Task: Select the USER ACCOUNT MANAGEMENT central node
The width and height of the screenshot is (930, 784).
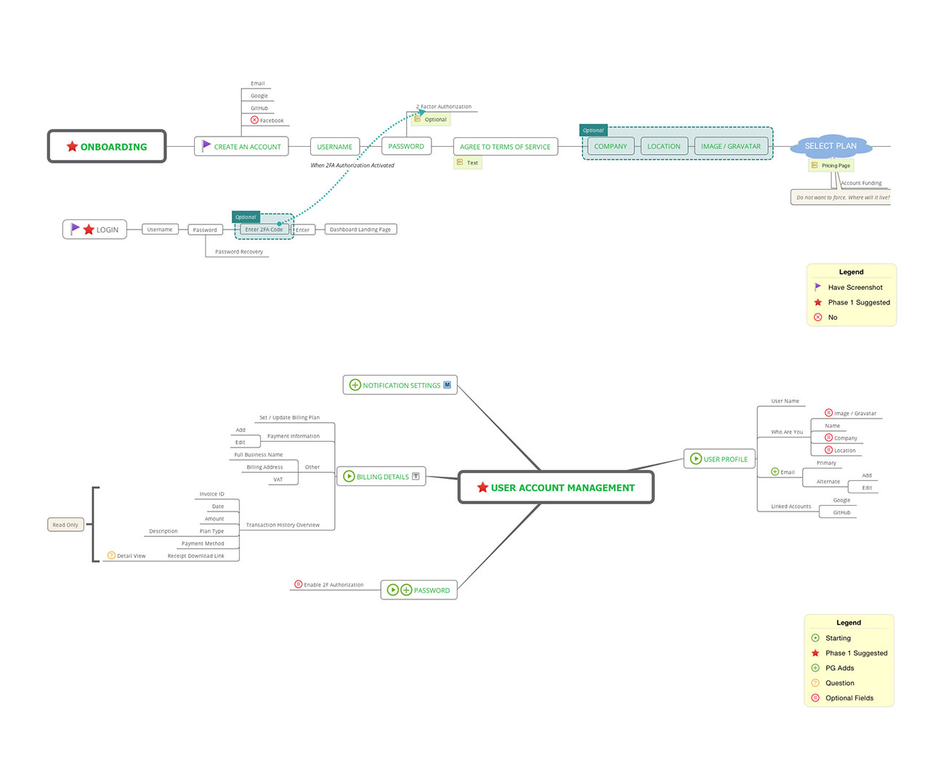Action: (556, 488)
